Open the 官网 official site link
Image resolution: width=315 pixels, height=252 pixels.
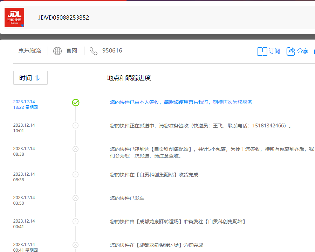pos(72,51)
